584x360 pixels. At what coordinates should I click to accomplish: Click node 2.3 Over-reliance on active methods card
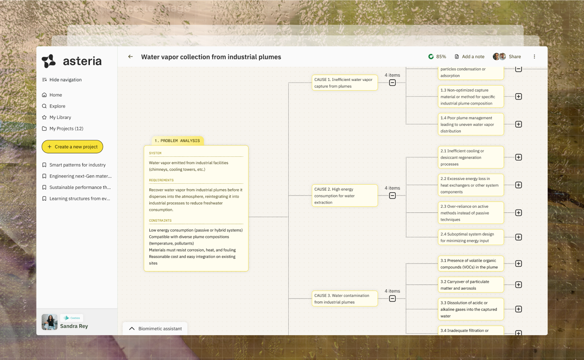coord(471,213)
